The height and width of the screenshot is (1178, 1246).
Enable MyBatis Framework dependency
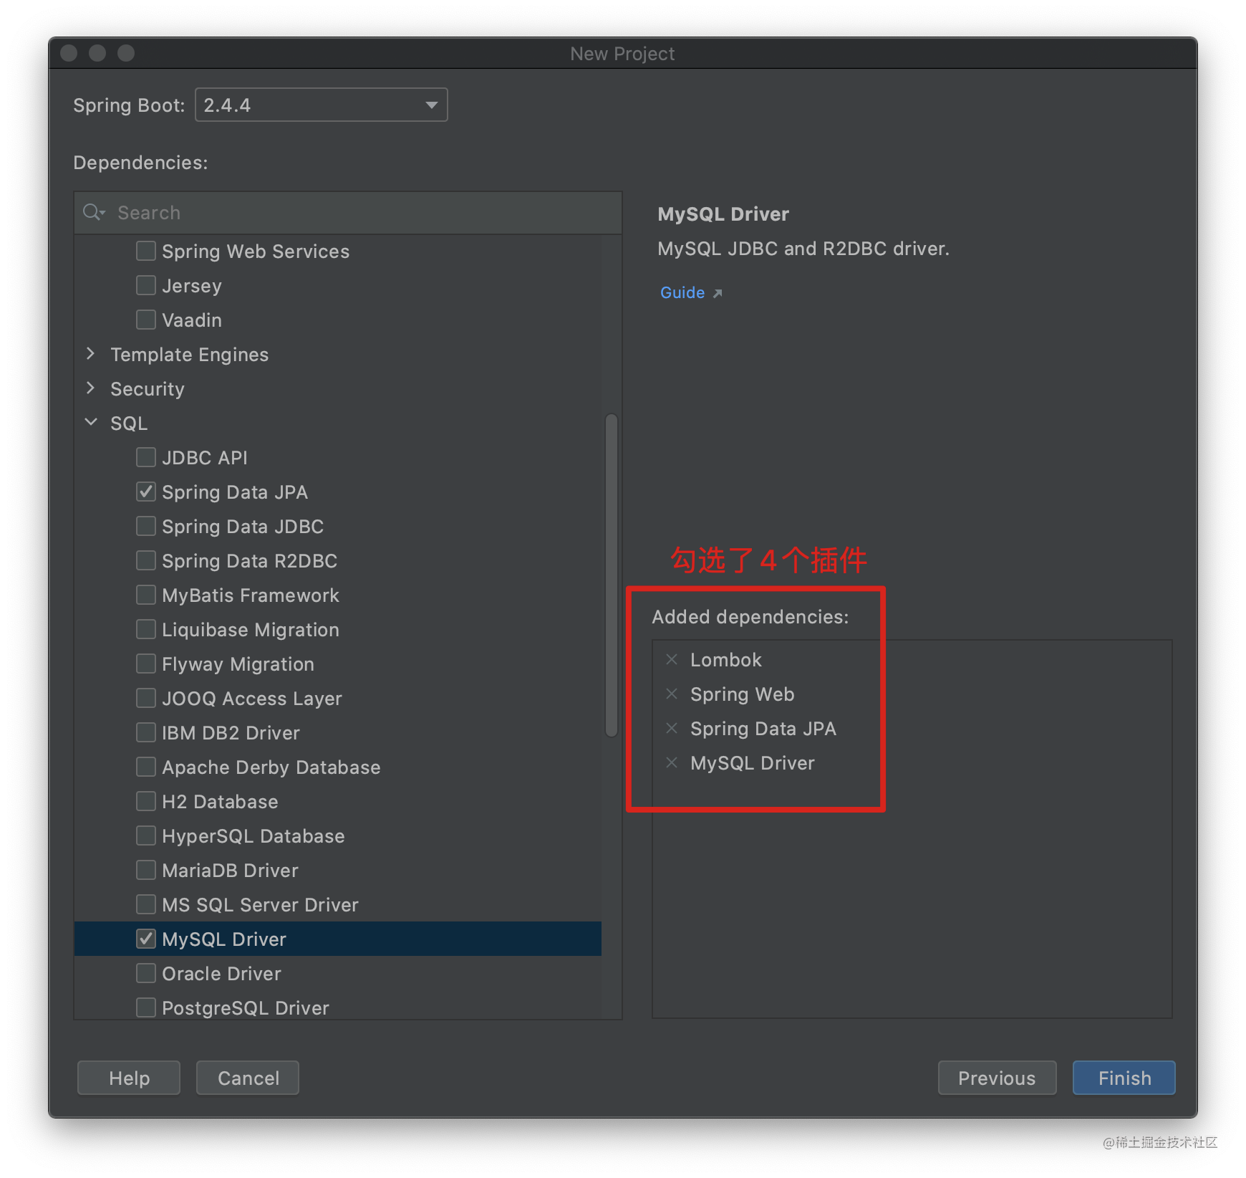point(146,595)
